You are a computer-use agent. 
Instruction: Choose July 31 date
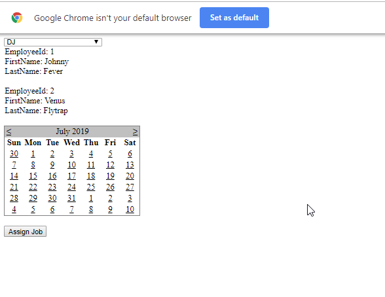tap(71, 198)
